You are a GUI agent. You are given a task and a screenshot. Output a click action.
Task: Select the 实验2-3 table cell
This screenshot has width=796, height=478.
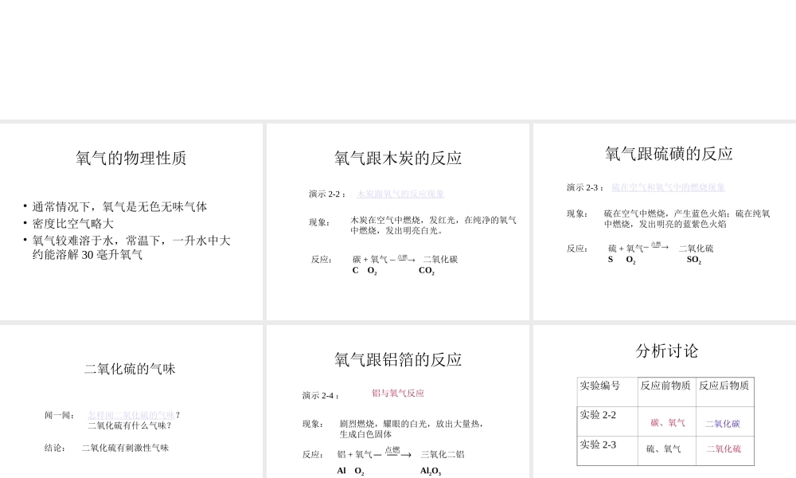coord(598,445)
